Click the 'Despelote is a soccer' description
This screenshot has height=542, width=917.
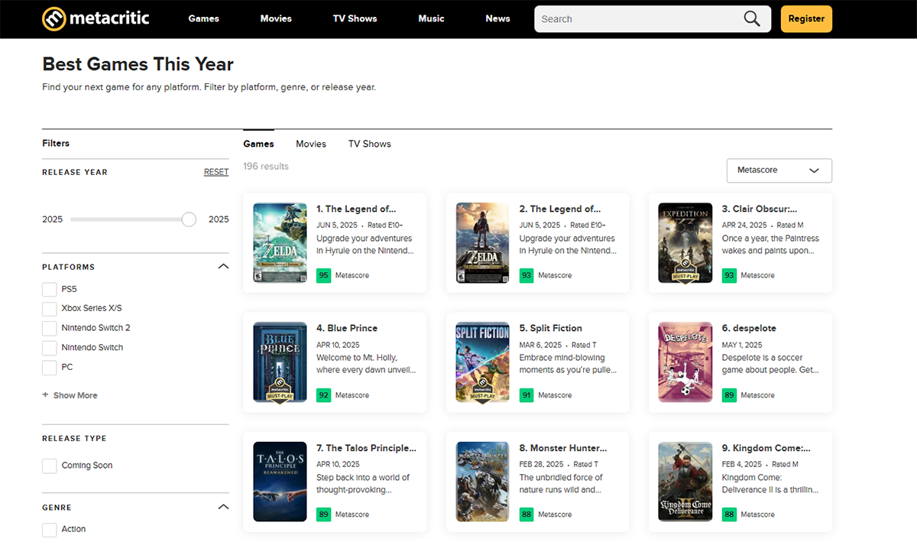770,364
